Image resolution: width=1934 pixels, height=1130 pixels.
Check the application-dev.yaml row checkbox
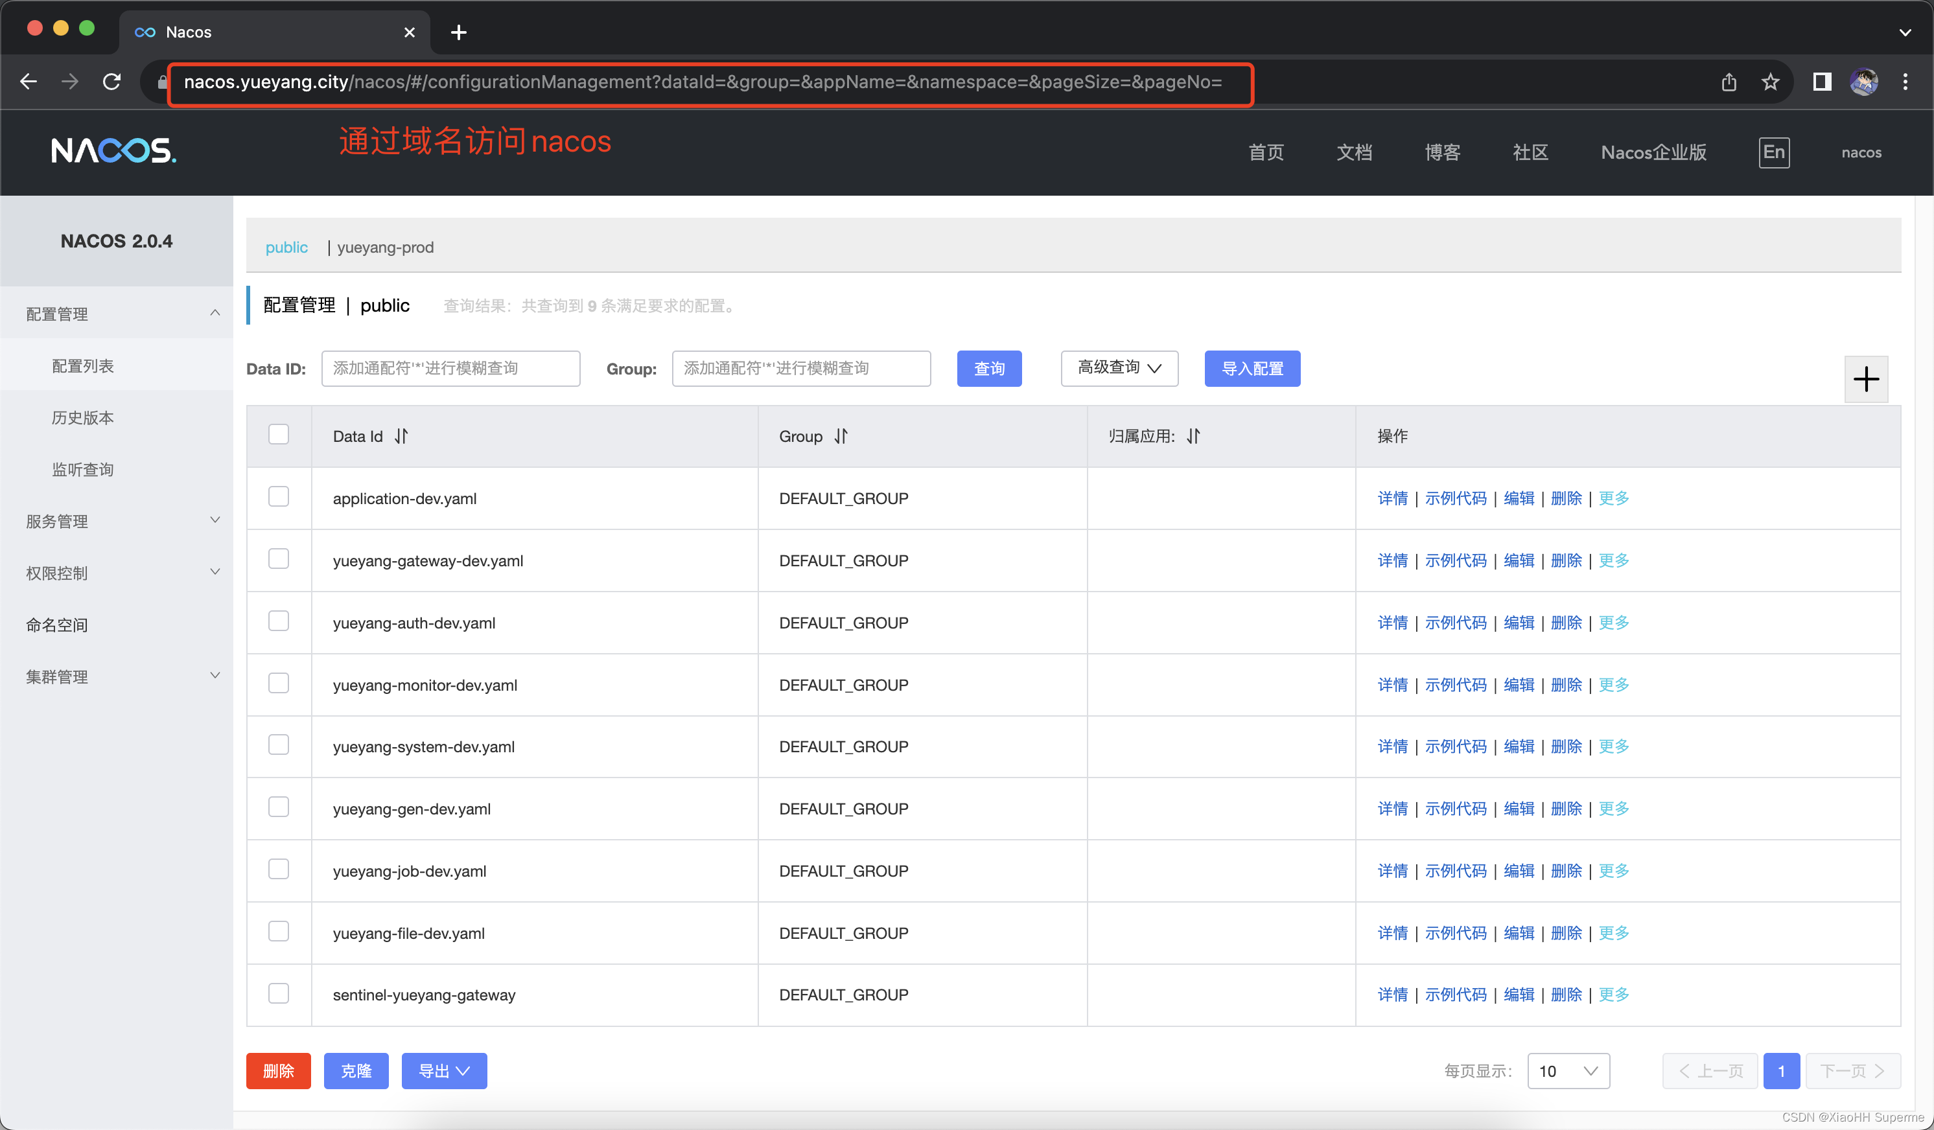click(279, 496)
